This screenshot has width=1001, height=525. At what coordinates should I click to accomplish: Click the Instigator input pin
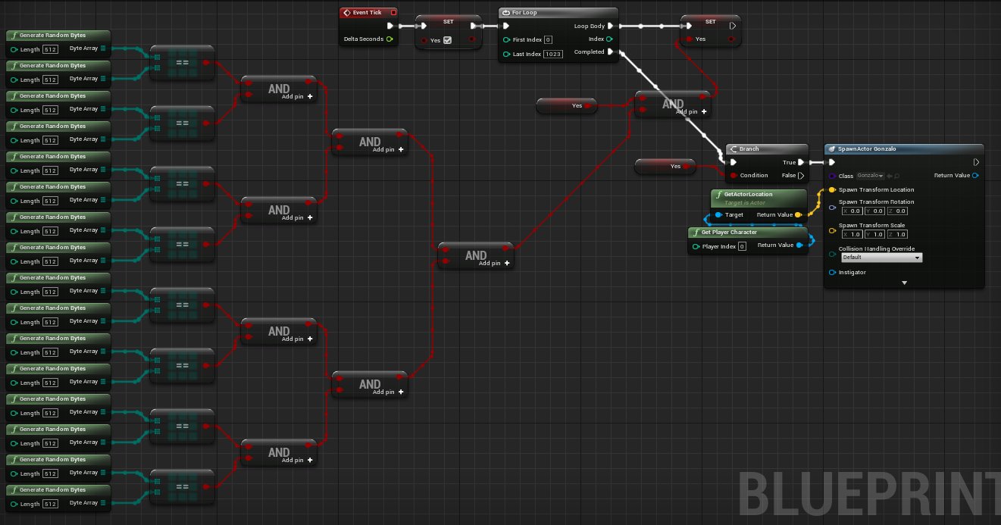tap(832, 273)
